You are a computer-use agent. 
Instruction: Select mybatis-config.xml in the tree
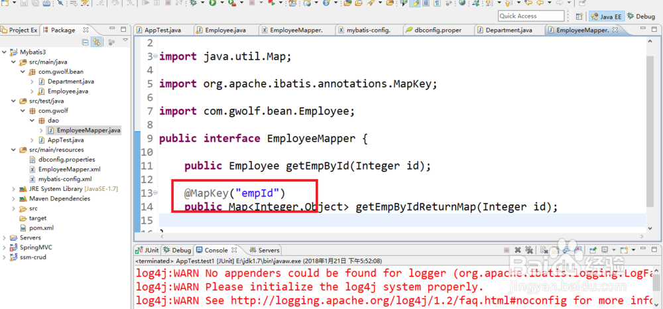(x=60, y=179)
